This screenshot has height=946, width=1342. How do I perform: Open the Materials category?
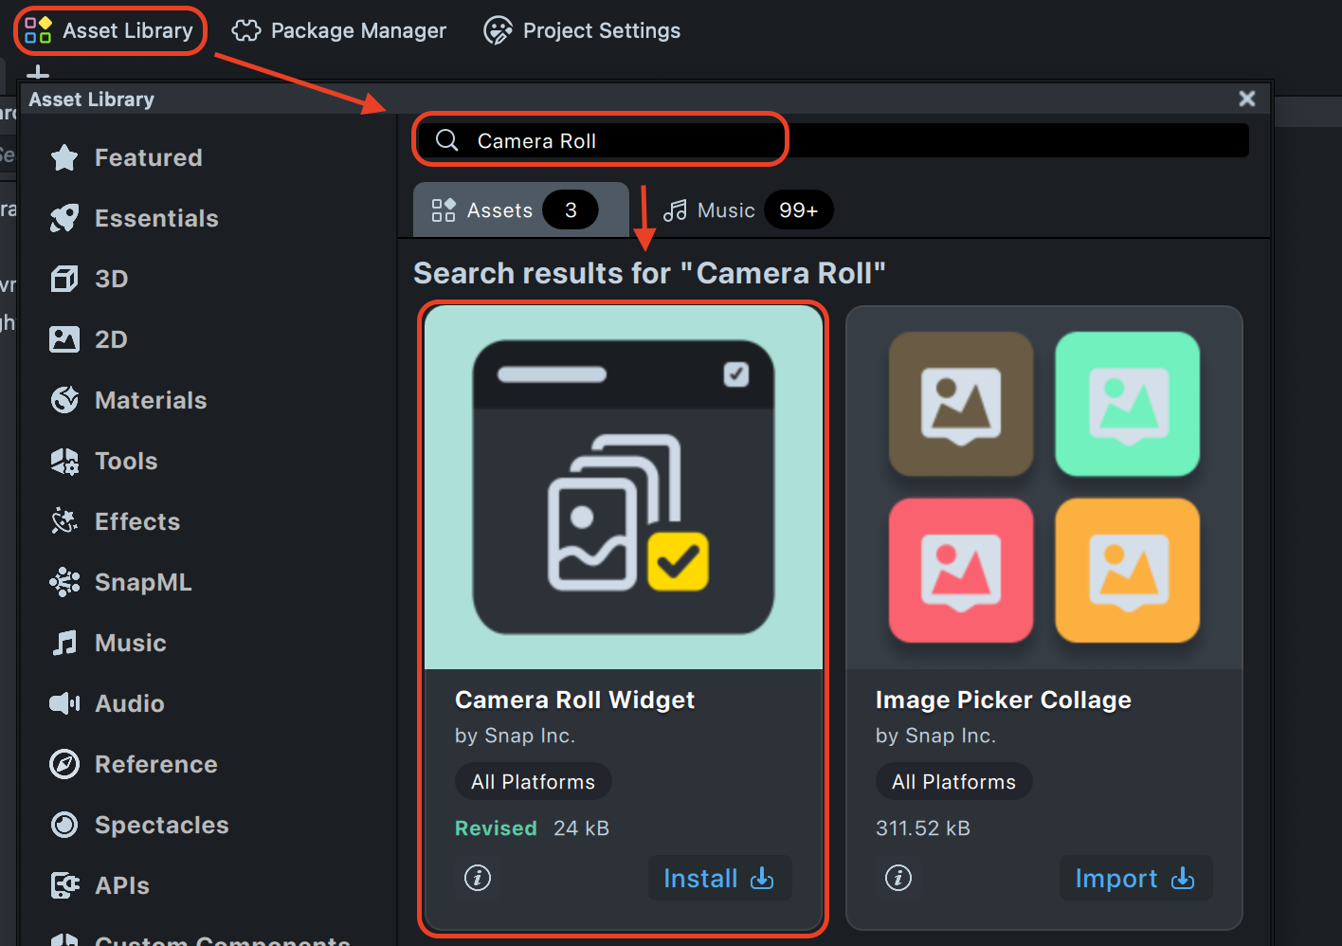[150, 400]
